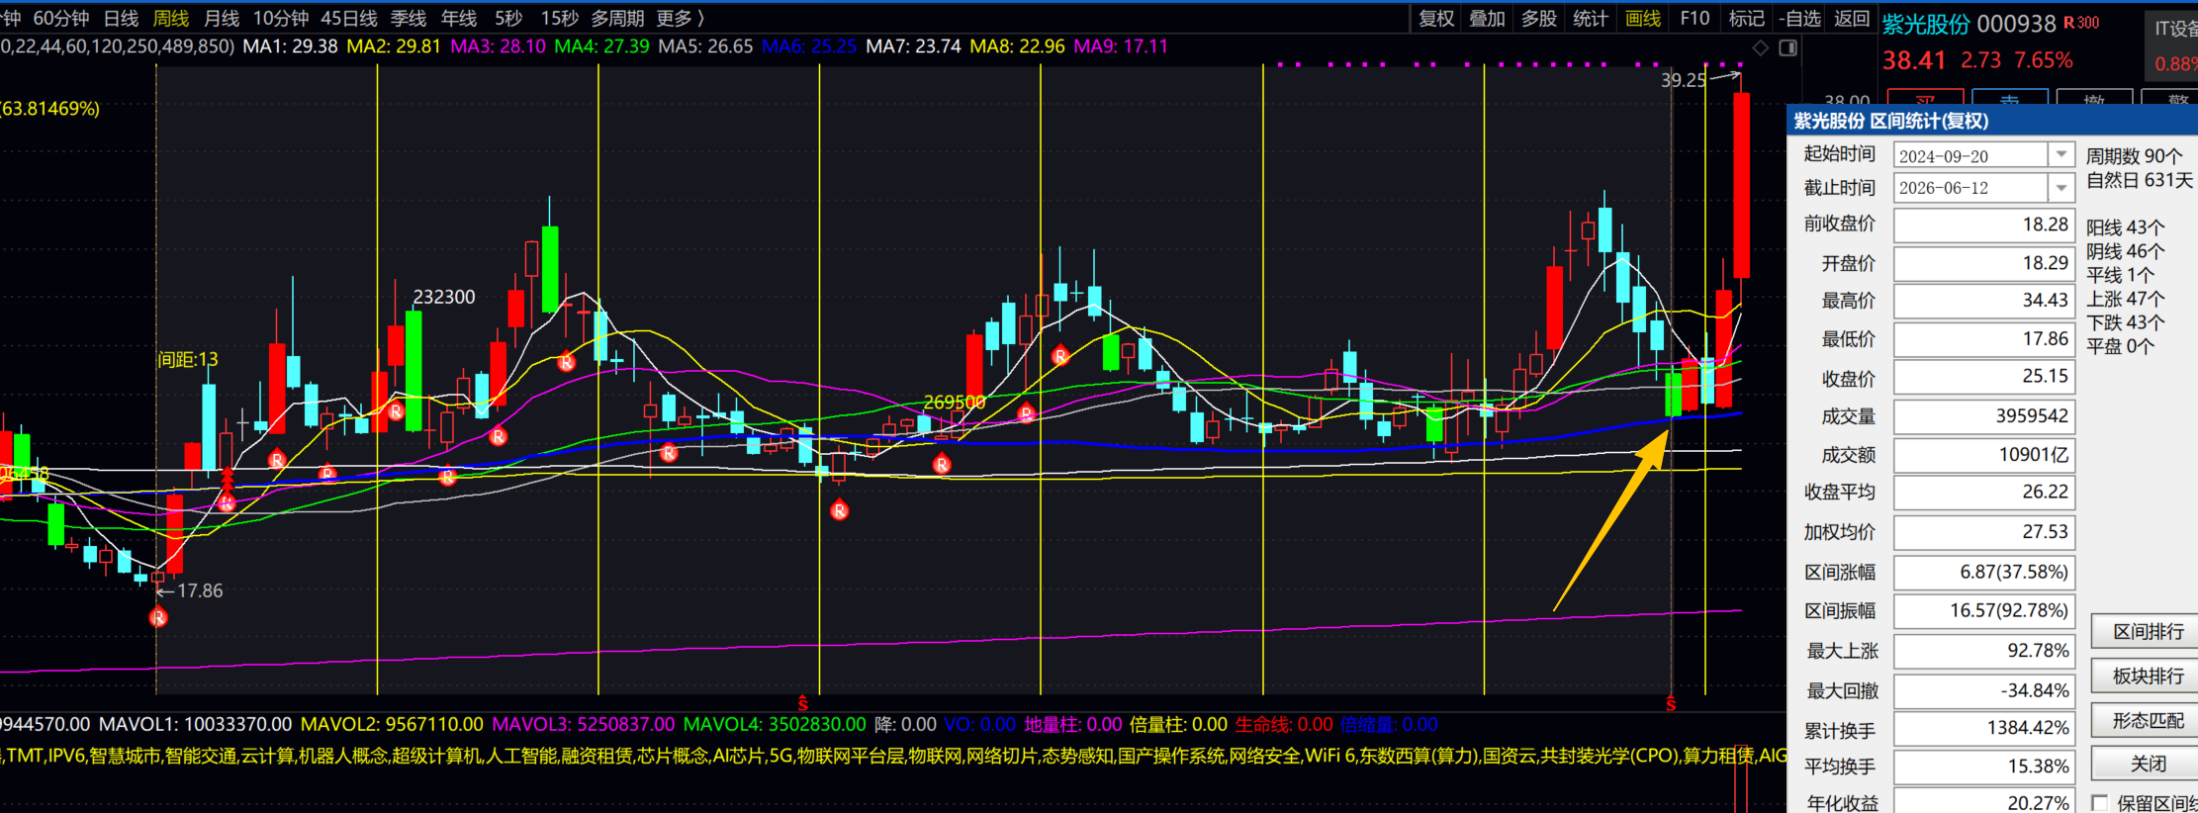Image resolution: width=2198 pixels, height=813 pixels.
Task: Toggle the side panel layout icon
Action: point(1787,47)
